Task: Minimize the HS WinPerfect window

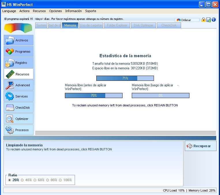Action: (x=202, y=5)
